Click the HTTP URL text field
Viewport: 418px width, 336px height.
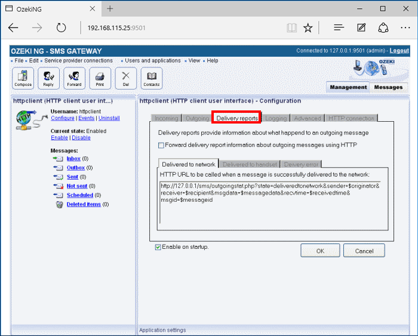pos(271,203)
